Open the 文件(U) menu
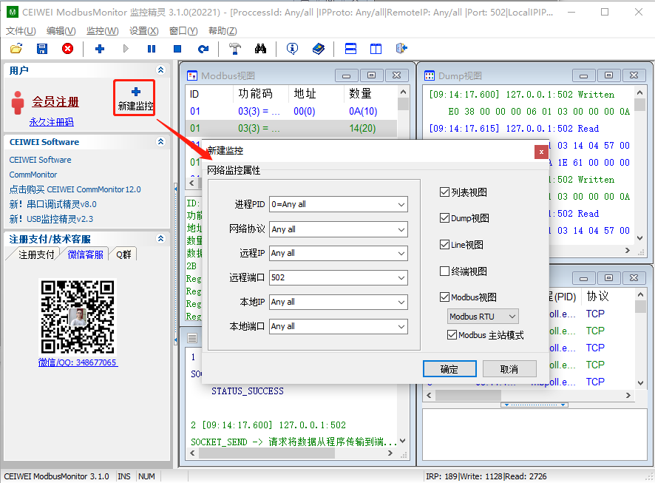Viewport: 655px width, 483px height. 21,31
